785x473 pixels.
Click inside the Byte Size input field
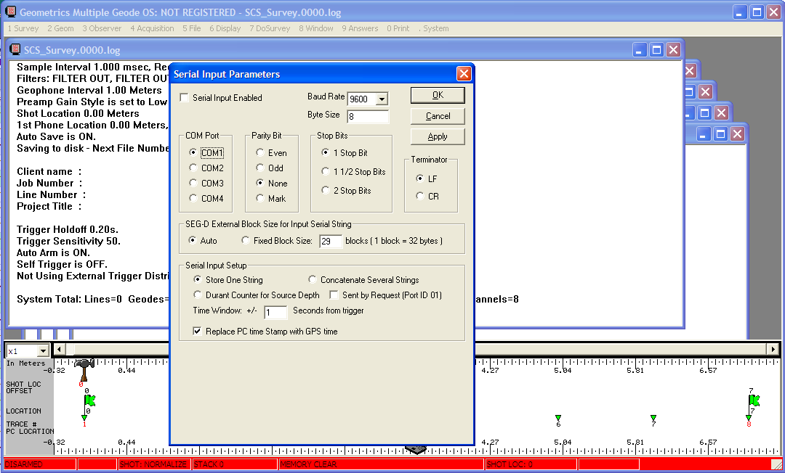[x=367, y=115]
